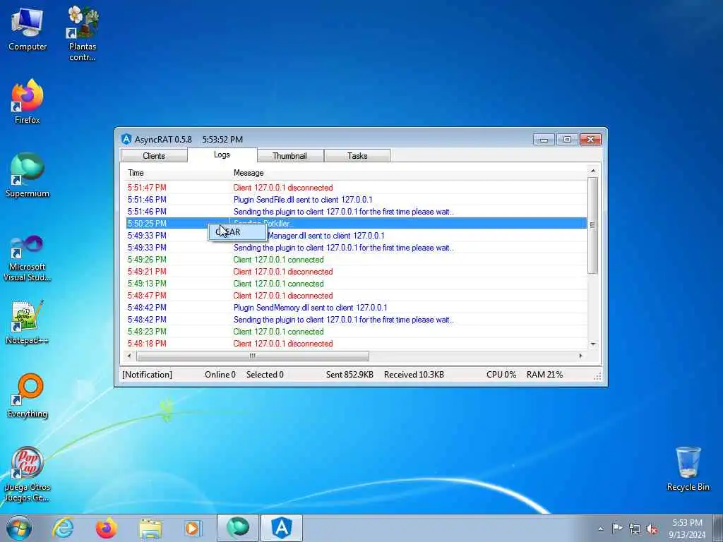
Task: Open Internet Explorer from the taskbar
Action: (x=63, y=528)
